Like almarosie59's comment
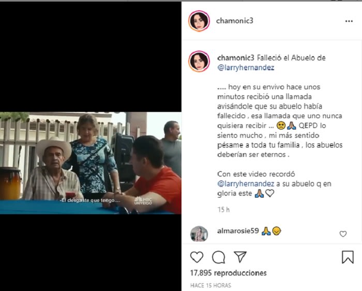 (x=343, y=234)
